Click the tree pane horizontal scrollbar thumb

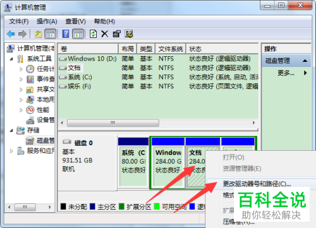(25, 207)
